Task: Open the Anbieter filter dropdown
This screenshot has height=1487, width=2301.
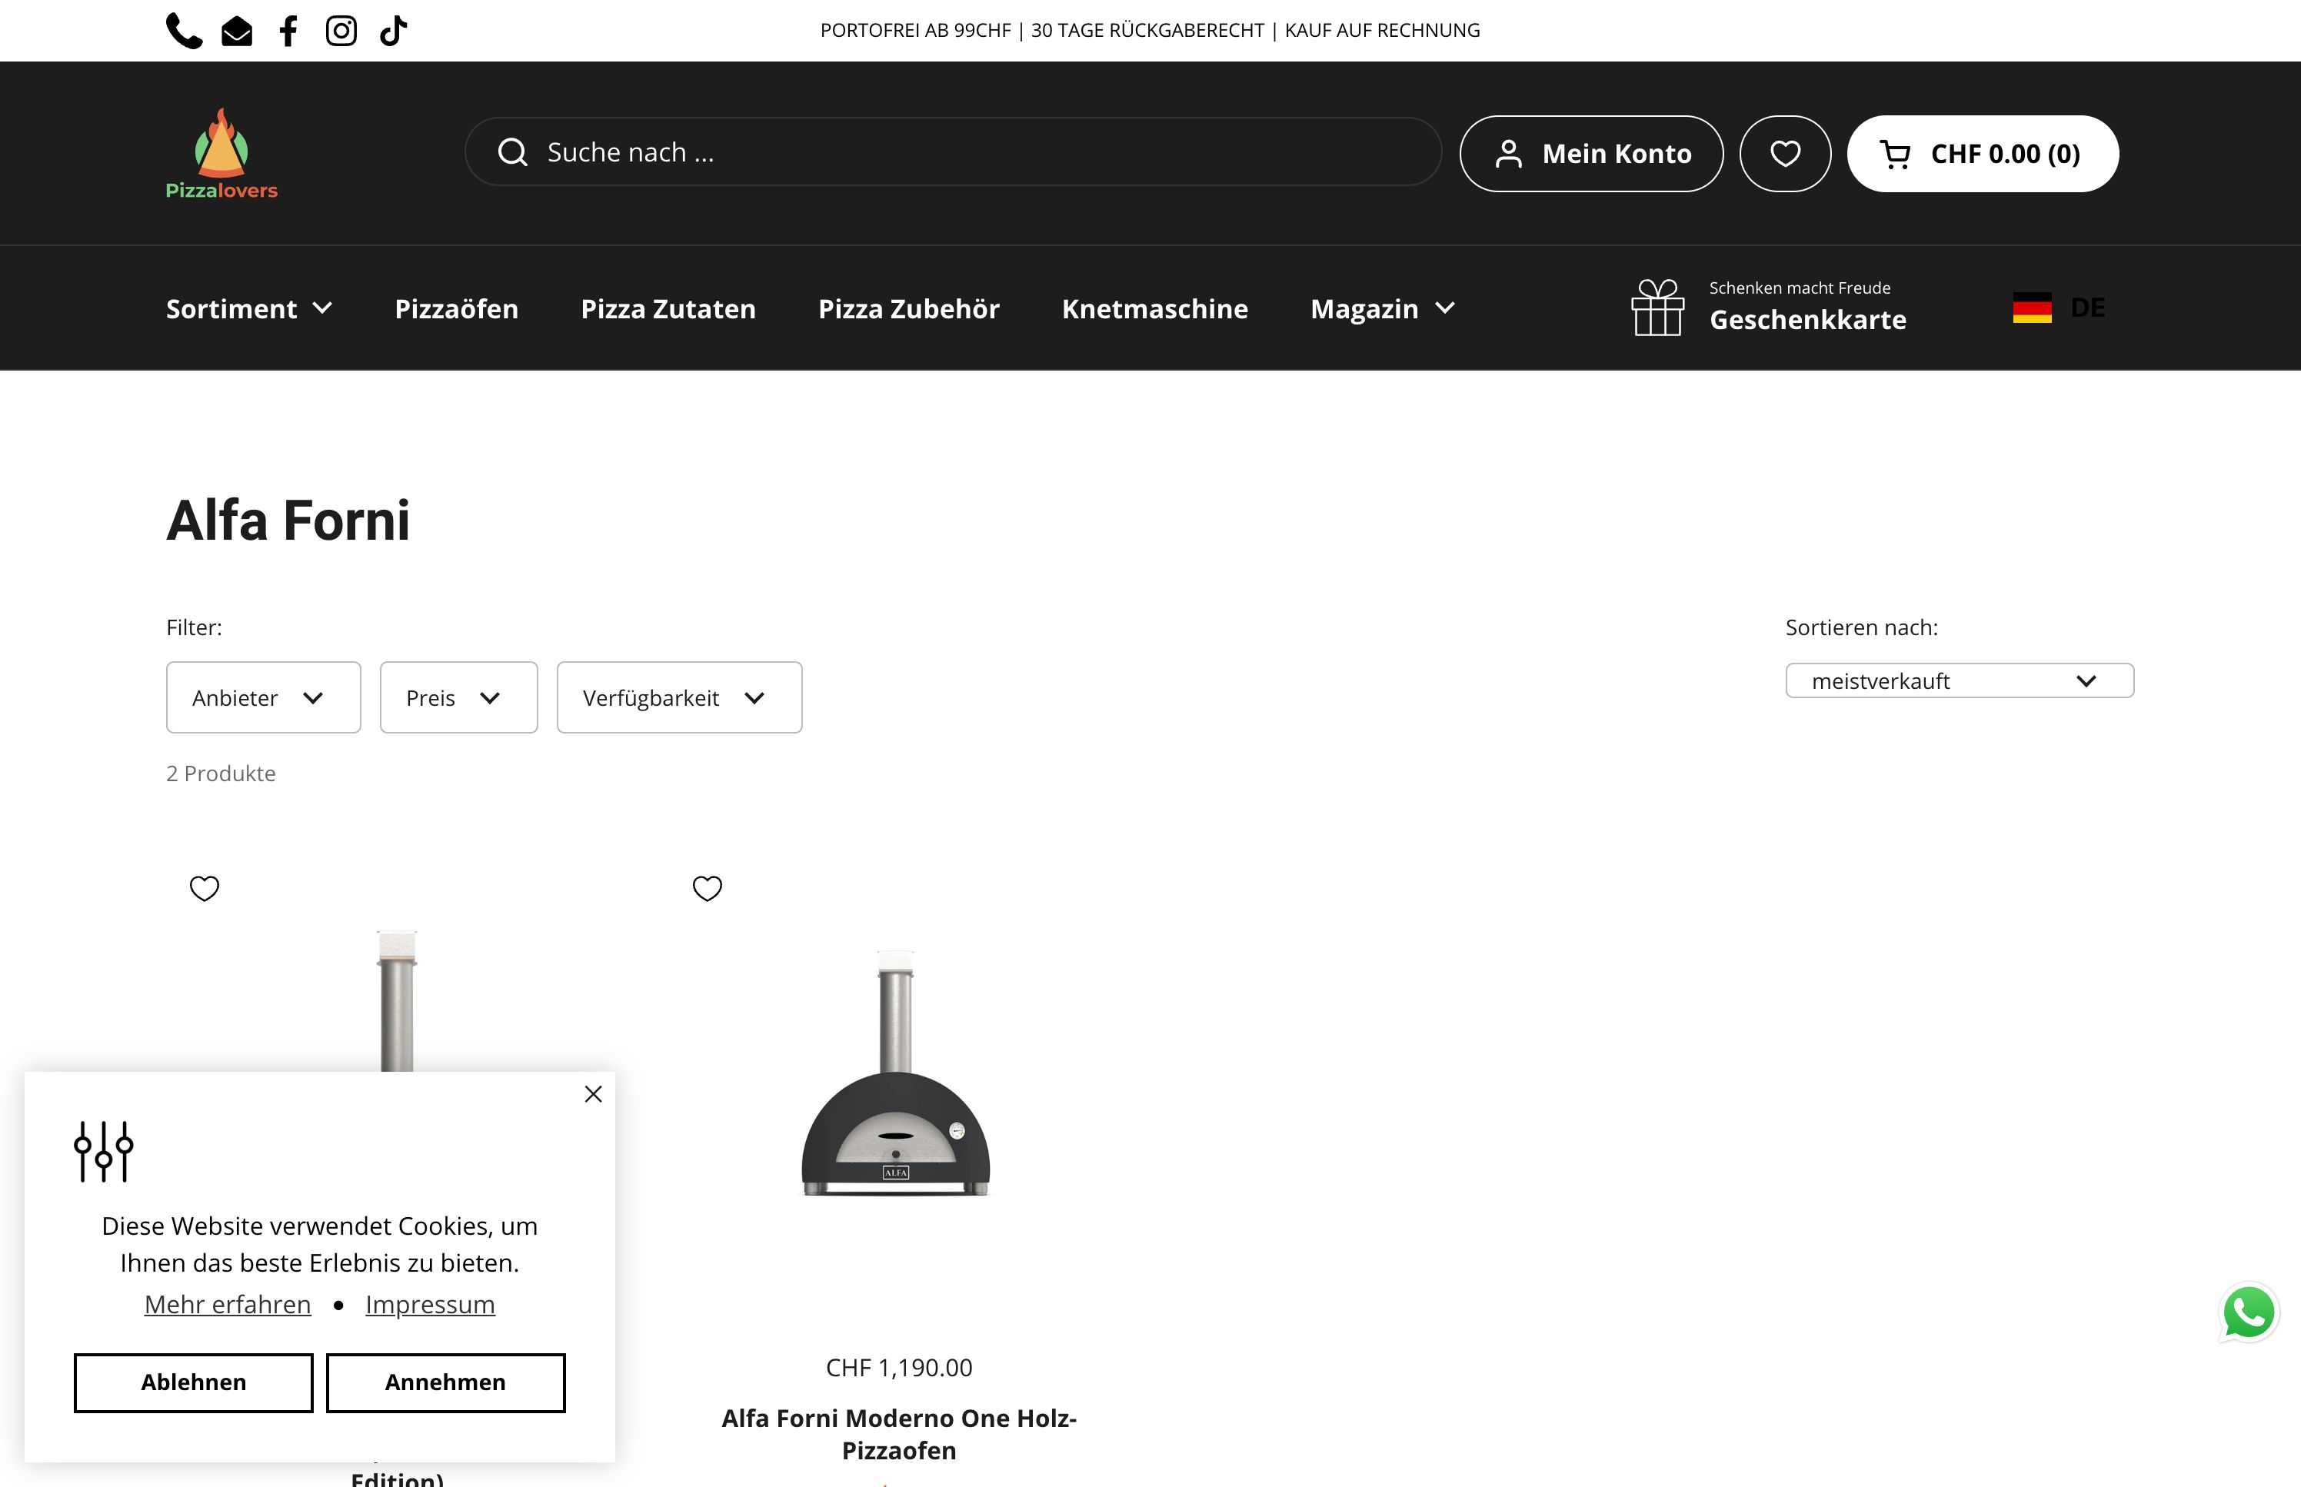Action: pyautogui.click(x=263, y=697)
